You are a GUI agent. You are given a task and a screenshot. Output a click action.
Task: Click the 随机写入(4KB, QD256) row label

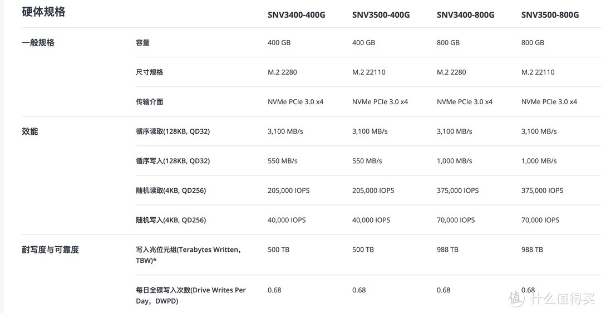(x=171, y=220)
